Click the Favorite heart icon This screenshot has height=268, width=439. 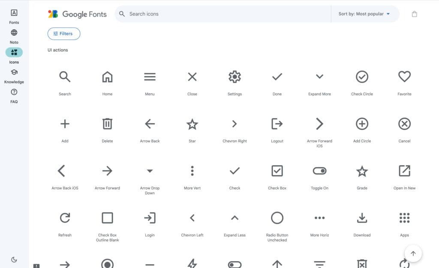point(404,76)
